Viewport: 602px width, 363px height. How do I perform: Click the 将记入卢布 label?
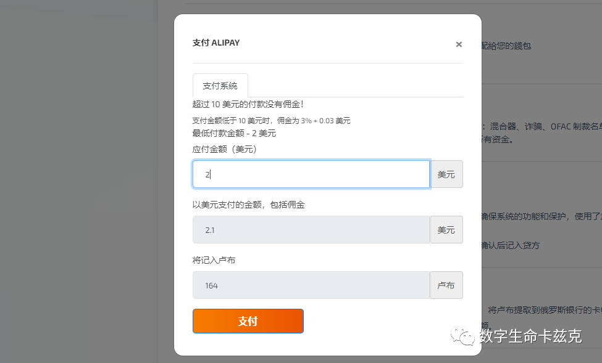(x=214, y=260)
